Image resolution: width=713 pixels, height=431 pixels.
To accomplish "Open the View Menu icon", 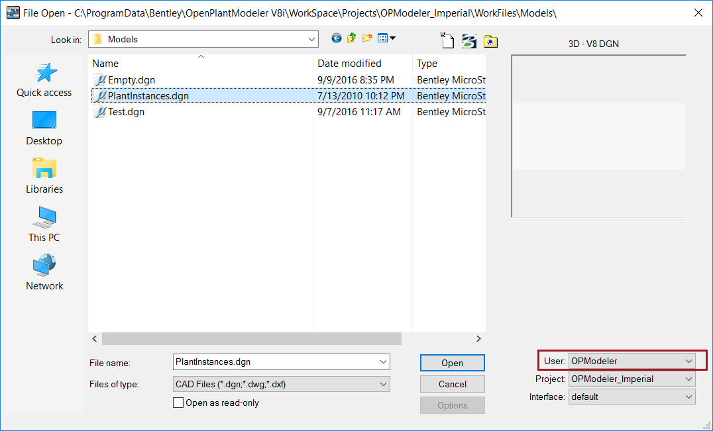I will [x=382, y=38].
